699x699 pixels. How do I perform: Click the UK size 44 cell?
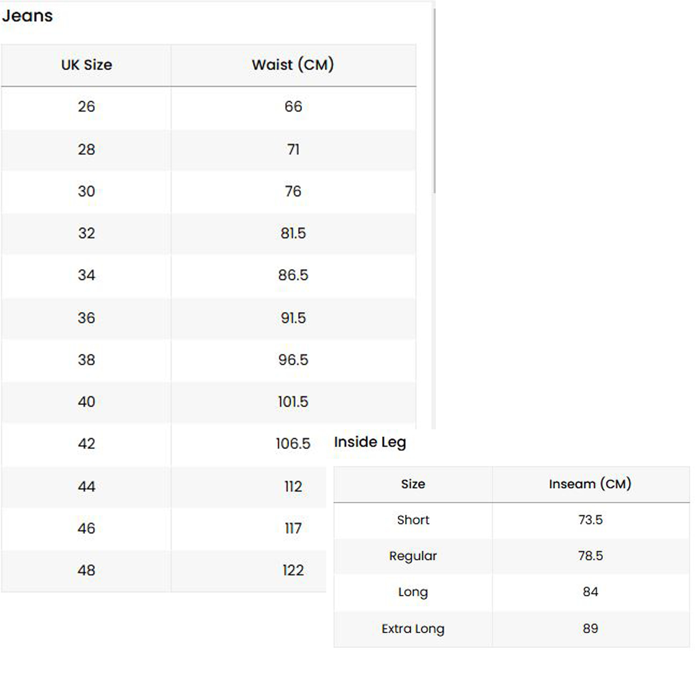pos(87,487)
